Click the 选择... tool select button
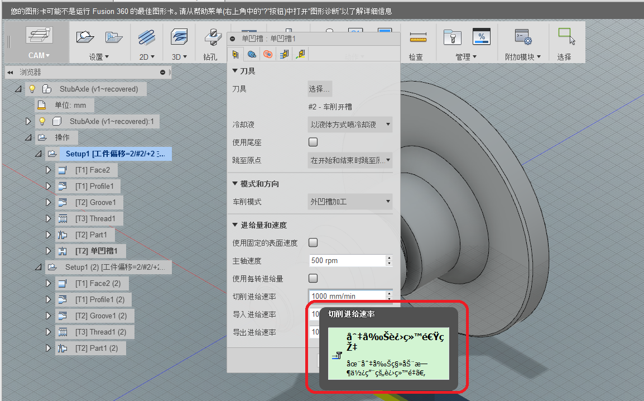 coord(319,89)
